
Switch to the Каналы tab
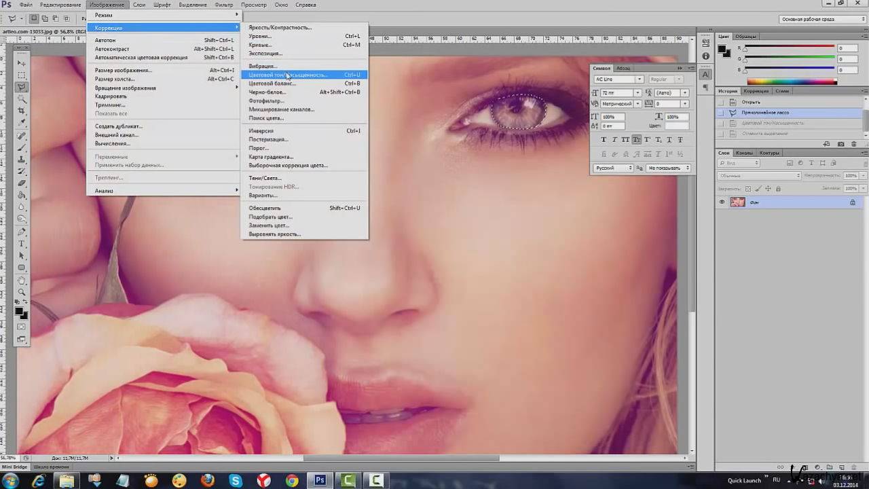point(745,153)
